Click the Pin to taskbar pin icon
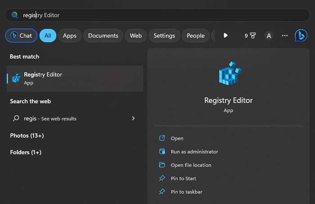Screen dimensions: 315x204 162,191
